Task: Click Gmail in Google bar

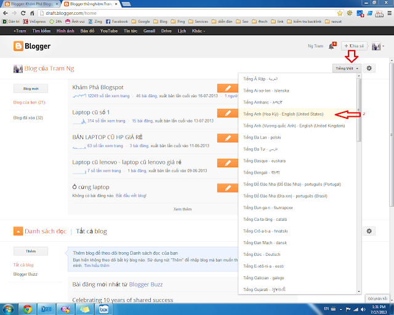Action: coord(149,31)
